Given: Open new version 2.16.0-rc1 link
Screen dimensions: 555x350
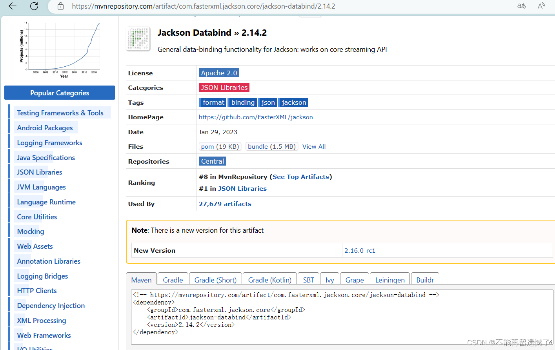Looking at the screenshot, I should (x=360, y=250).
